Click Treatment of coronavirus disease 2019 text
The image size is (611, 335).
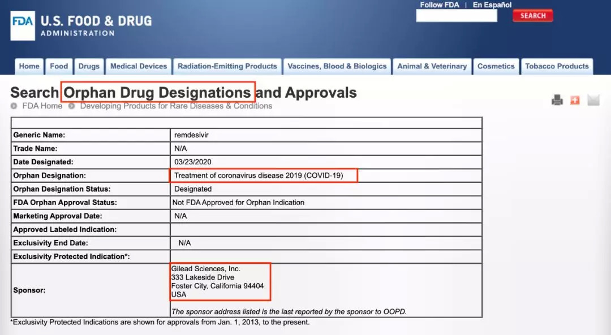(x=259, y=176)
